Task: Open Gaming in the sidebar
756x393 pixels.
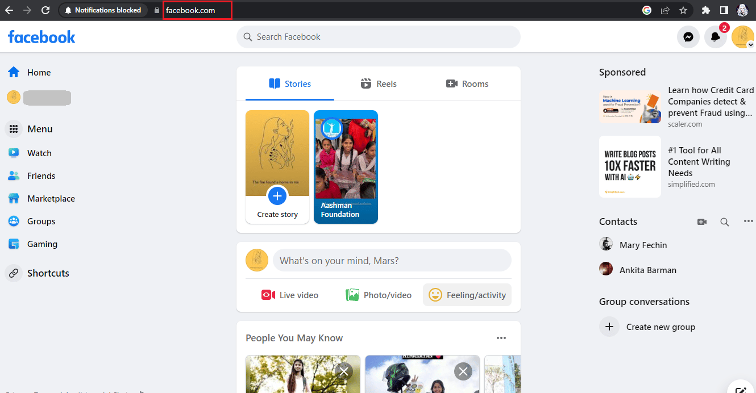Action: pyautogui.click(x=33, y=244)
